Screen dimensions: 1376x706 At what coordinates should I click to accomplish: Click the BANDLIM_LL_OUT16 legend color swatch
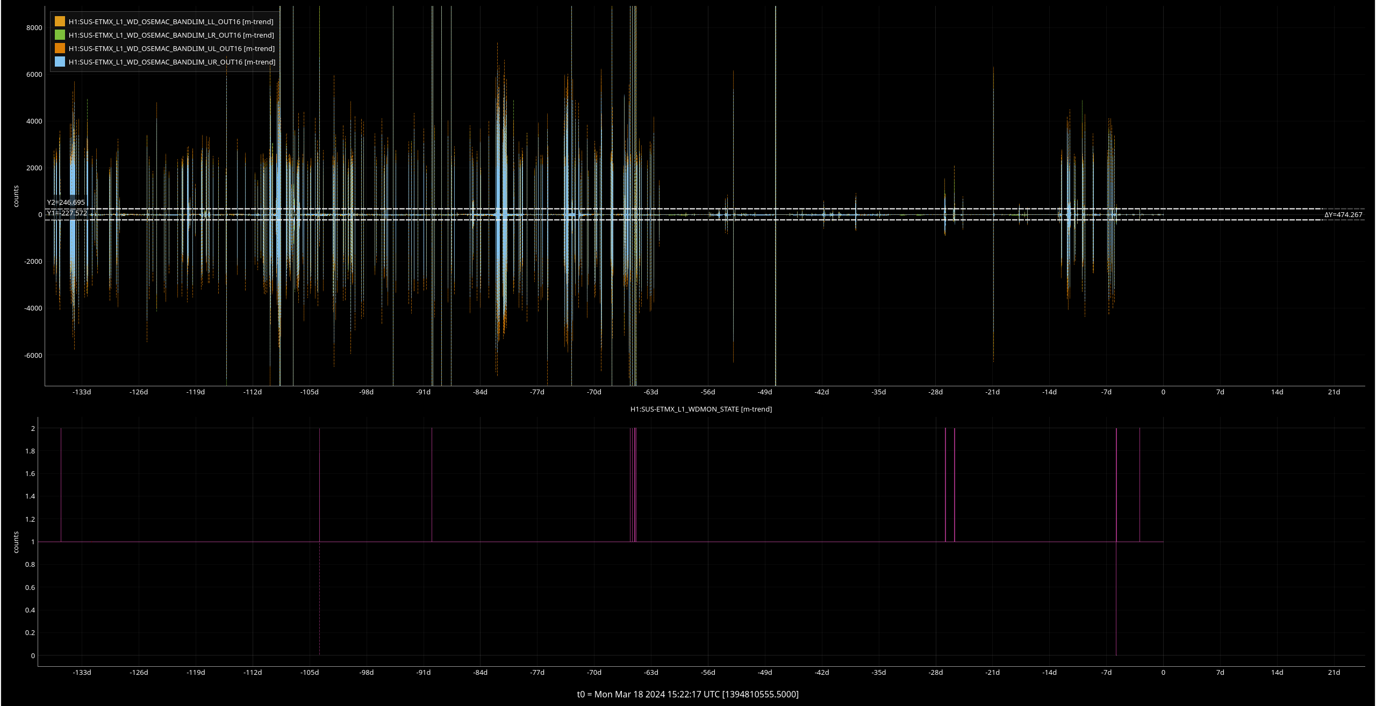click(x=60, y=21)
